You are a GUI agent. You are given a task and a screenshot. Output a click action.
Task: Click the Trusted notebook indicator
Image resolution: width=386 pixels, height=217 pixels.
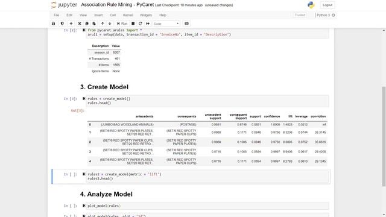(300, 15)
